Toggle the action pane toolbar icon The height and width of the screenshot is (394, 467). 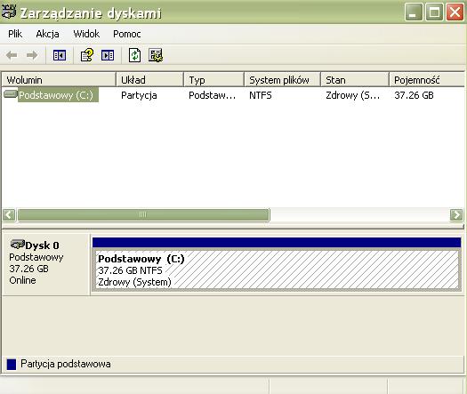point(108,55)
